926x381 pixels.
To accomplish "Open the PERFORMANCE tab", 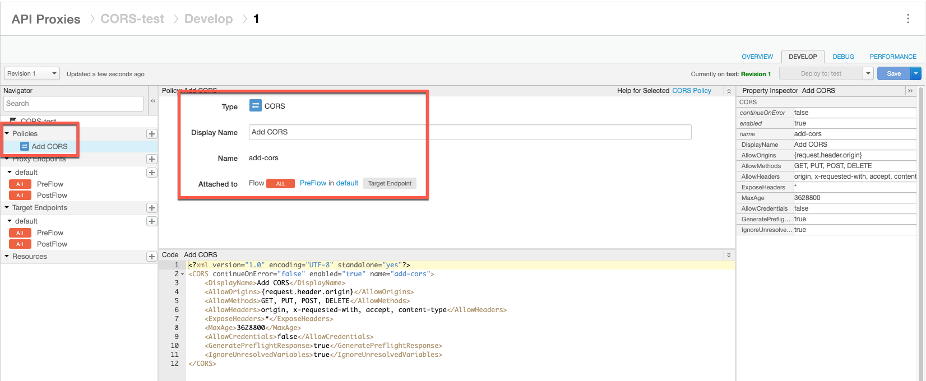I will point(893,57).
